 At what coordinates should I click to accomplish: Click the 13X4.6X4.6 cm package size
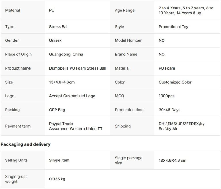coord(172,160)
